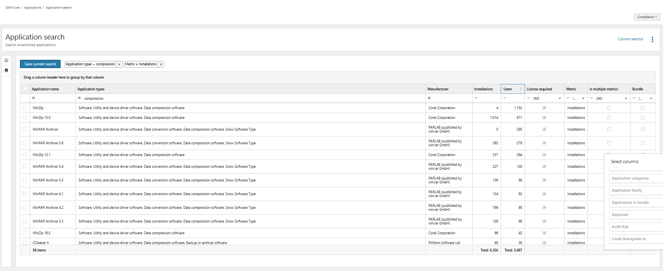Choose Applications in bundle in column list
The height and width of the screenshot is (271, 663).
click(636, 203)
